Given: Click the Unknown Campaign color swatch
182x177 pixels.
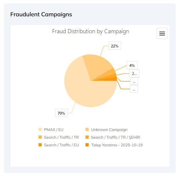Looking at the screenshot, I should click(x=87, y=130).
